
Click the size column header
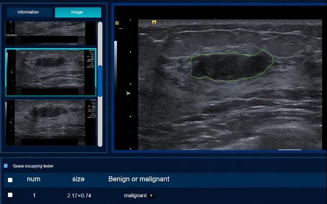(x=78, y=179)
